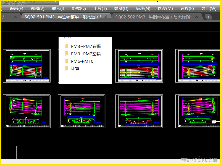
Task: Select the bottom row third drawing sheet
Action: pos(139,111)
